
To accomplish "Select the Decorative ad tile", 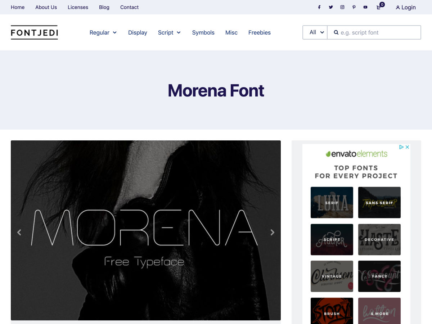I will click(379, 239).
